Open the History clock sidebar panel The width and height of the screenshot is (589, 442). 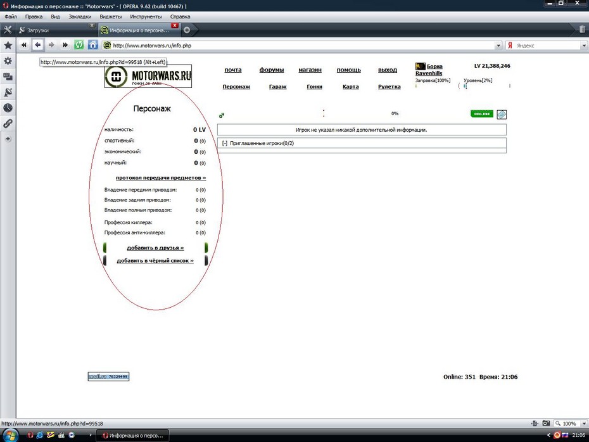pos(8,108)
